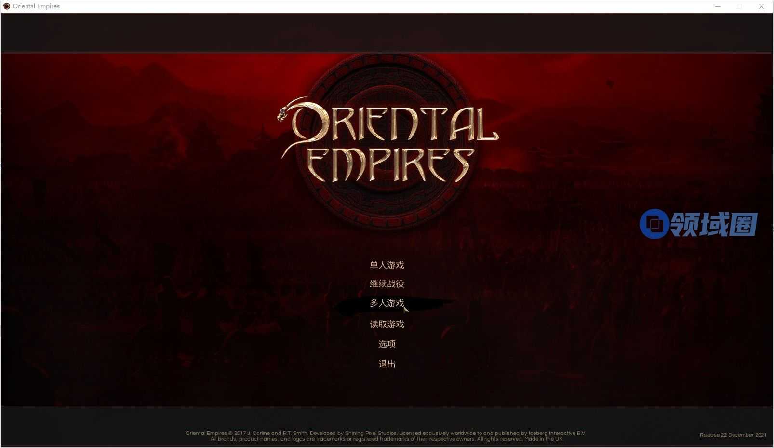Screen dimensions: 774x448
Task: Click the bottom rim of the red circular medallion
Action: 388,223
